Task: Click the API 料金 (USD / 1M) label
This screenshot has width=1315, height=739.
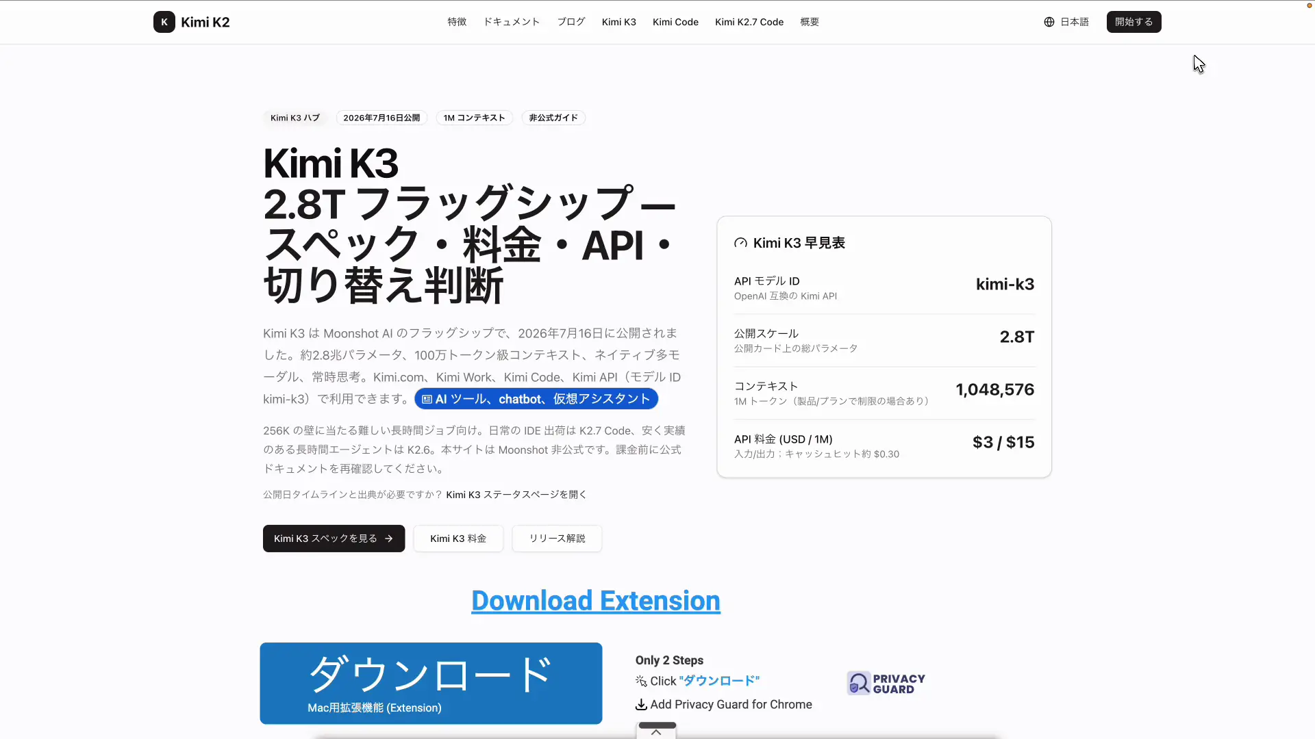Action: click(x=784, y=439)
